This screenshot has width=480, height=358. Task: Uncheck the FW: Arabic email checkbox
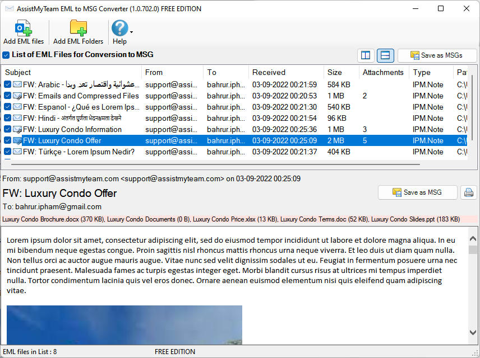click(7, 85)
